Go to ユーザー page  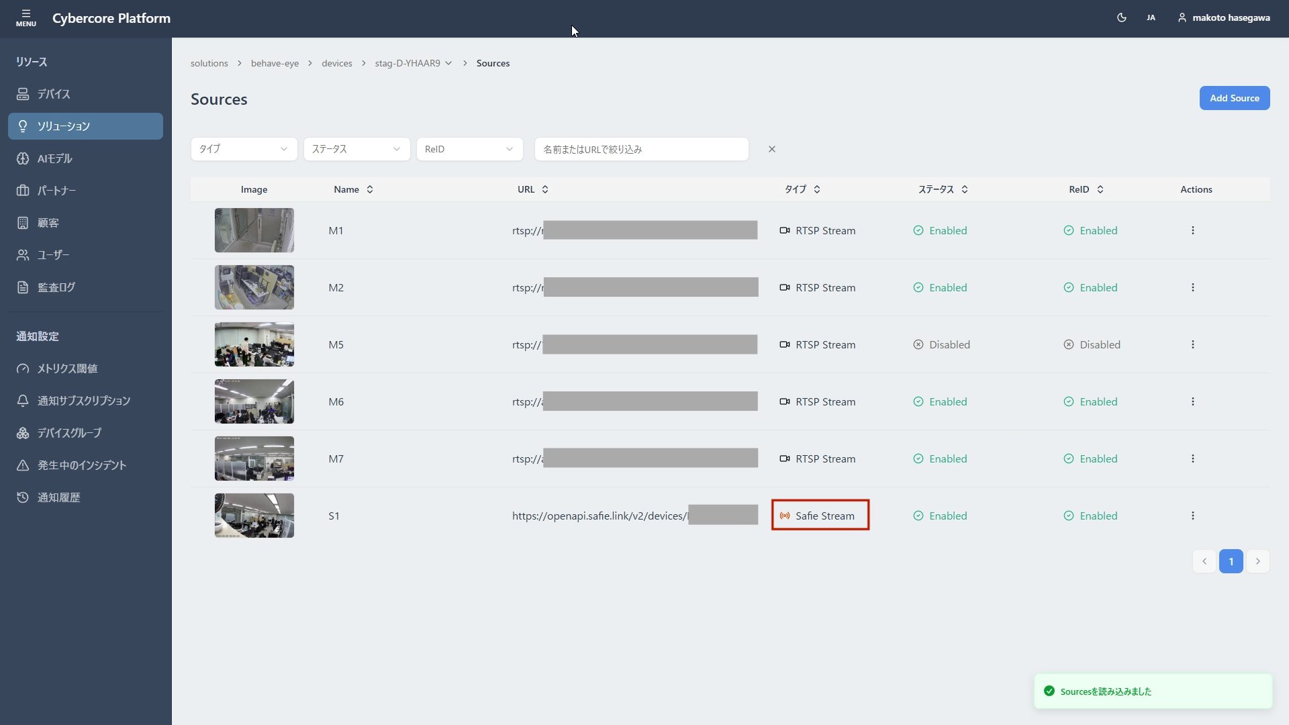click(85, 255)
